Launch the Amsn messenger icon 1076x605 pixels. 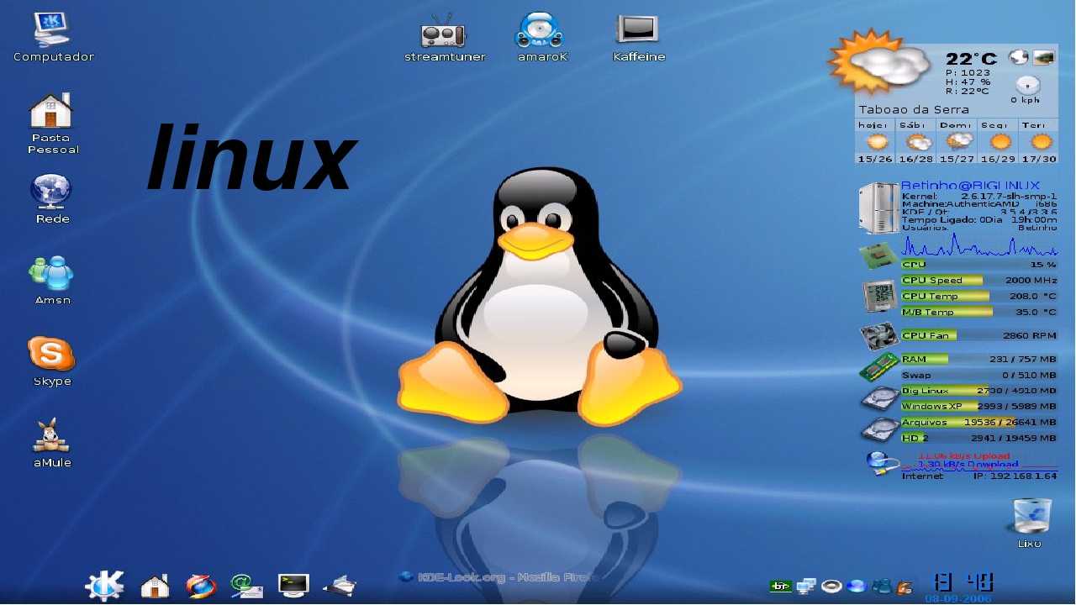click(x=52, y=280)
